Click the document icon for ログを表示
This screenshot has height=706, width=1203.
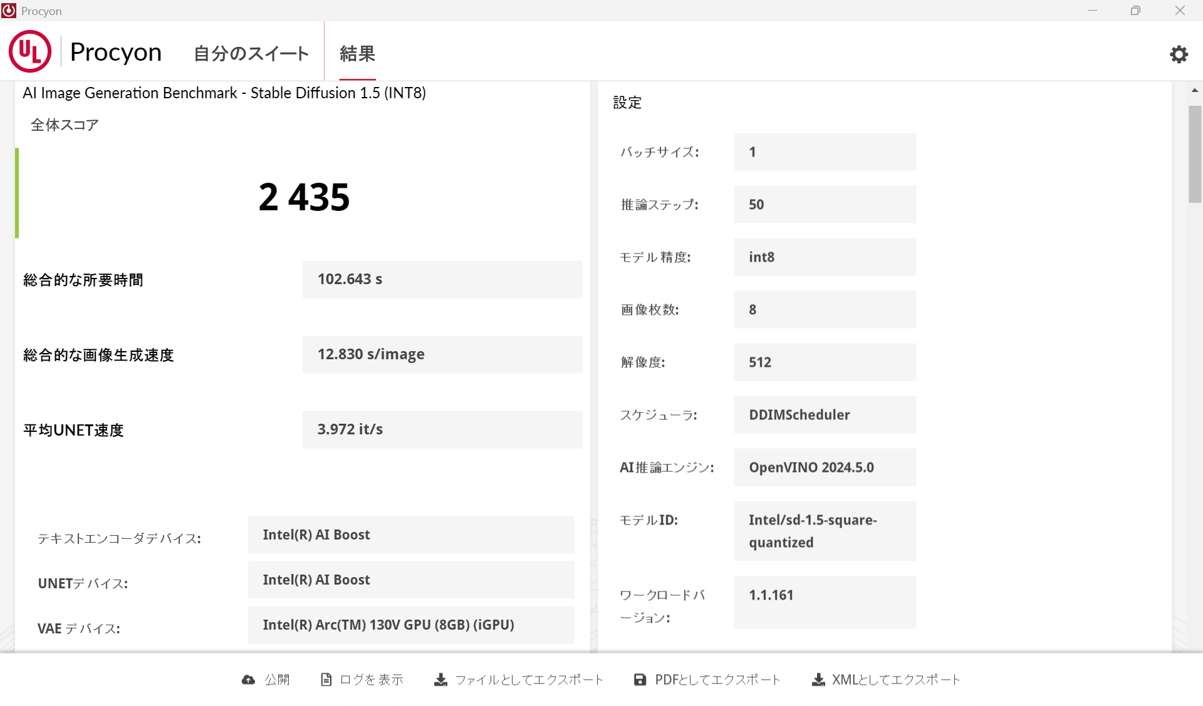pos(326,680)
